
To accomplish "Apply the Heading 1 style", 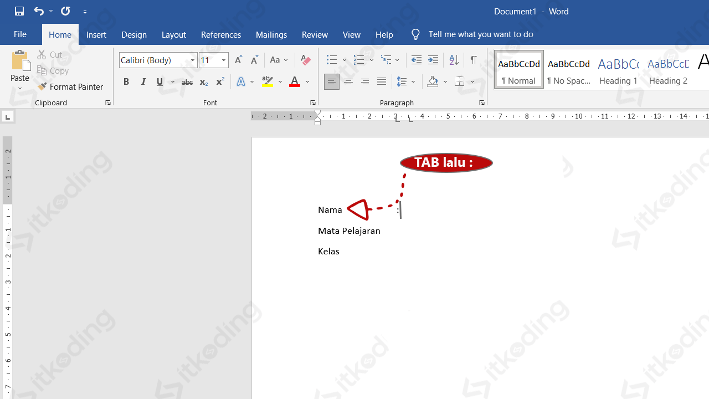I will pyautogui.click(x=618, y=70).
